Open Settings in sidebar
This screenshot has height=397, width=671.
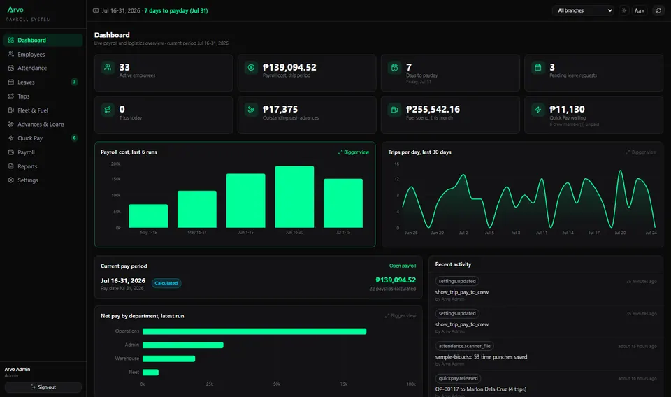click(43, 180)
